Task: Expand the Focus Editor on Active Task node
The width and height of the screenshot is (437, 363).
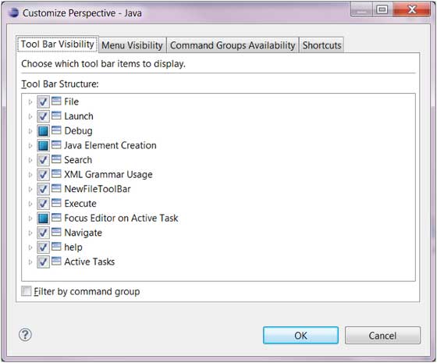Action: point(30,219)
